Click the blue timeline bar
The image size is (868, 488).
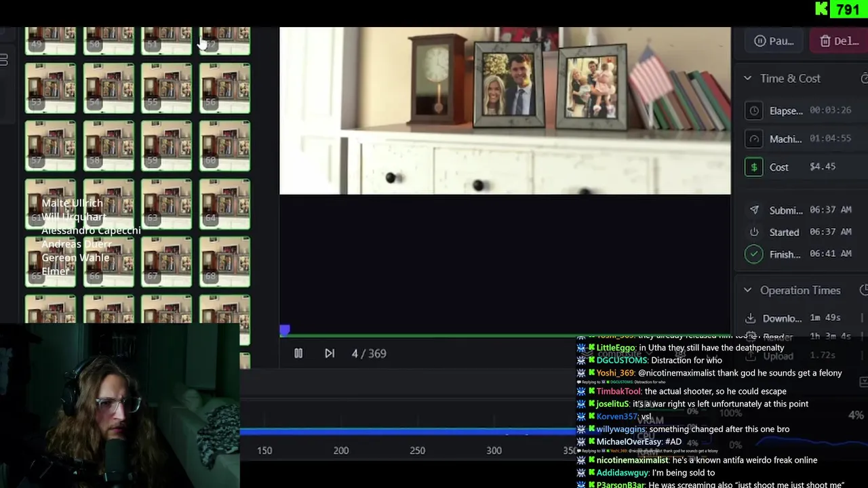pyautogui.click(x=407, y=431)
